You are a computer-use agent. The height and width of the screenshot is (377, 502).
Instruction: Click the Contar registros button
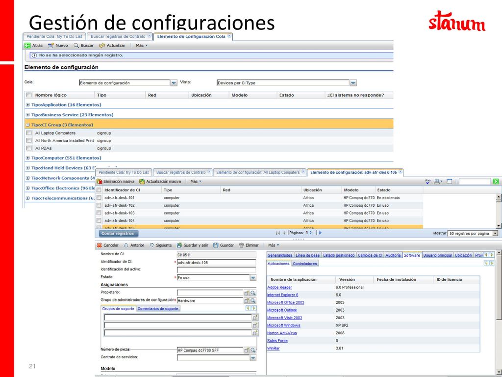(118, 233)
